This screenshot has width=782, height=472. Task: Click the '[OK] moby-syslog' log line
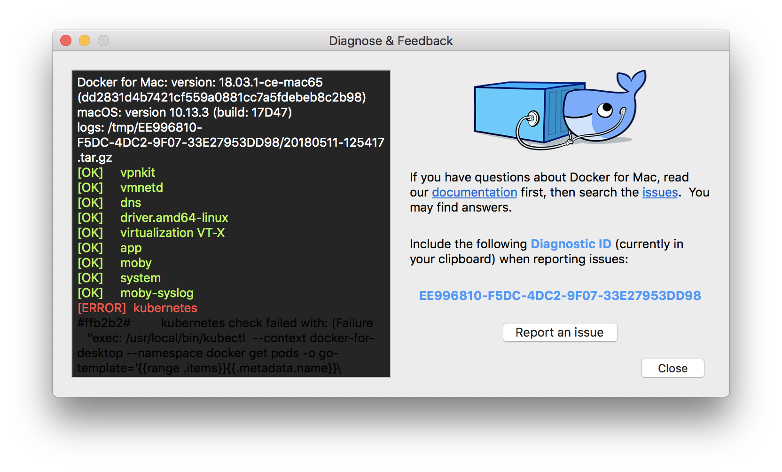(x=135, y=293)
